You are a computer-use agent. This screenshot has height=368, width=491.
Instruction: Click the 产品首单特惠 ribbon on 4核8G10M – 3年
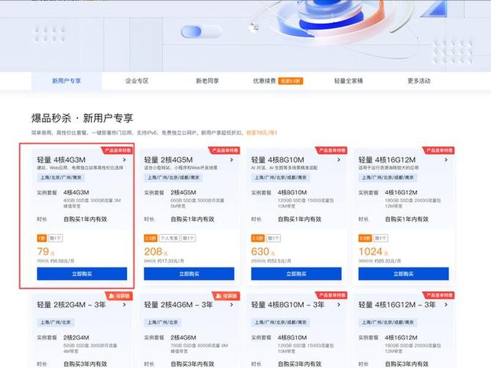click(332, 296)
